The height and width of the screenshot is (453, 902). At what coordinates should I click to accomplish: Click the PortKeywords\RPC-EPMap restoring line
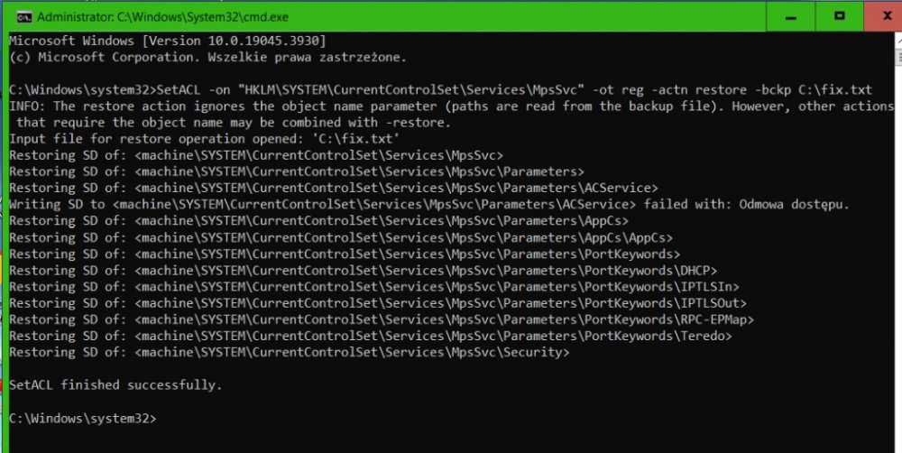pyautogui.click(x=382, y=319)
